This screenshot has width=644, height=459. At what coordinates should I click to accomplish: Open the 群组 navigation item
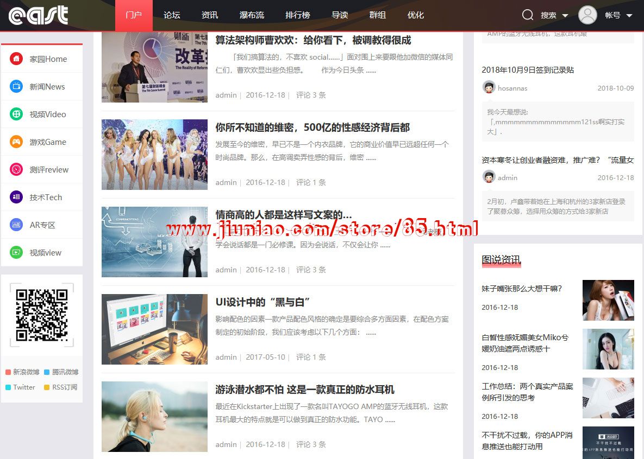378,15
